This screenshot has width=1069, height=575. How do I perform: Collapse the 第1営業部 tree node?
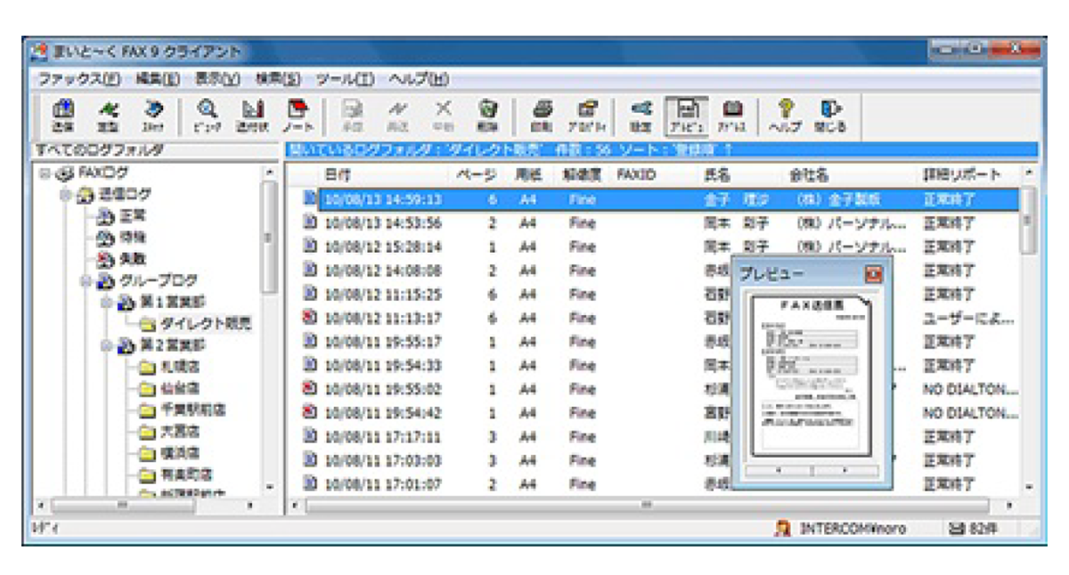click(108, 303)
